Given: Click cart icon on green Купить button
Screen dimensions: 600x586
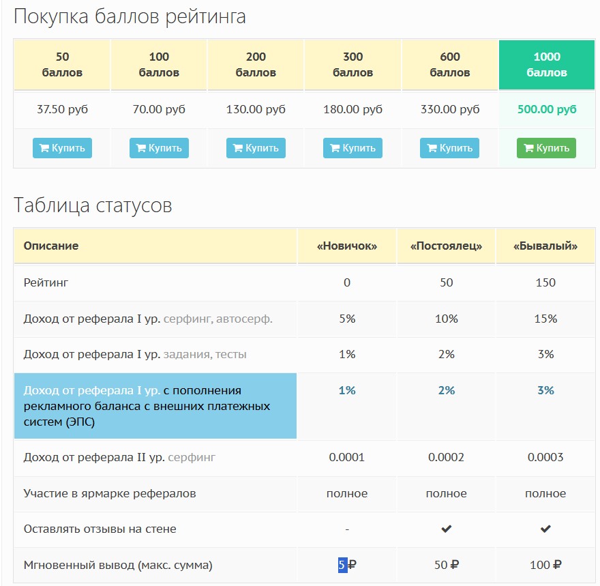Looking at the screenshot, I should tap(528, 148).
